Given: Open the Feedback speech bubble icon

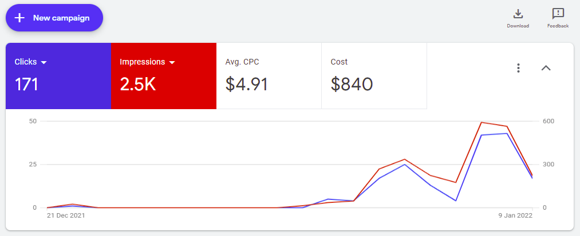Looking at the screenshot, I should 558,14.
